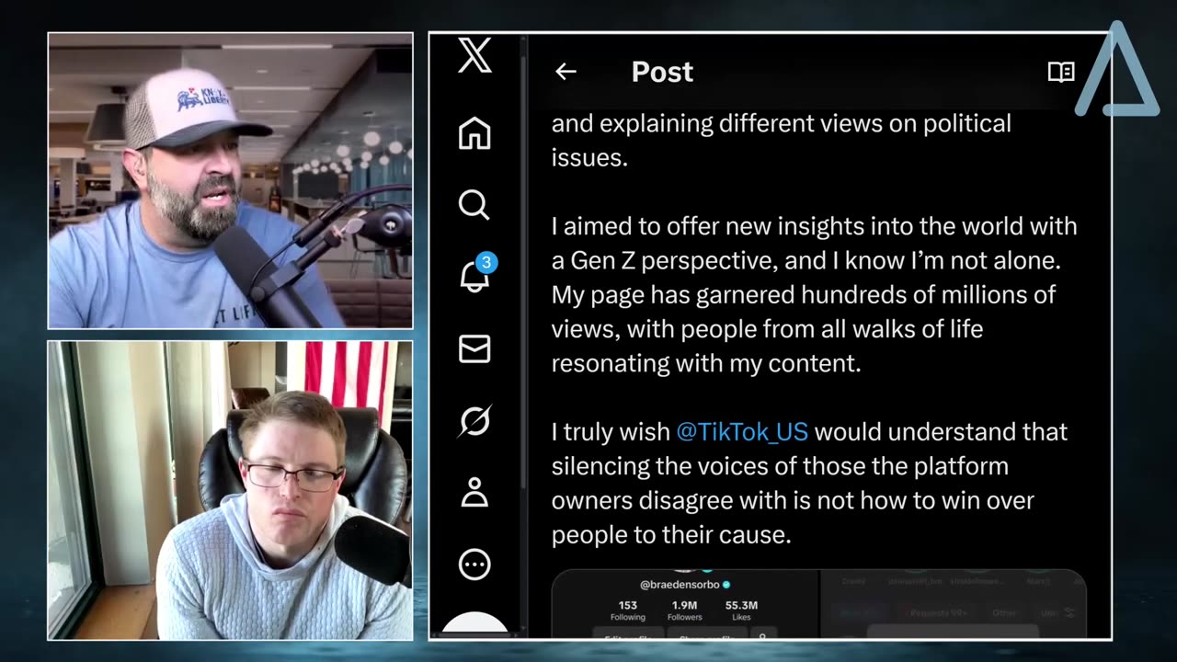This screenshot has width=1177, height=662.
Task: Click the paragraph starting 'I aimed to offer'
Action: tap(814, 294)
